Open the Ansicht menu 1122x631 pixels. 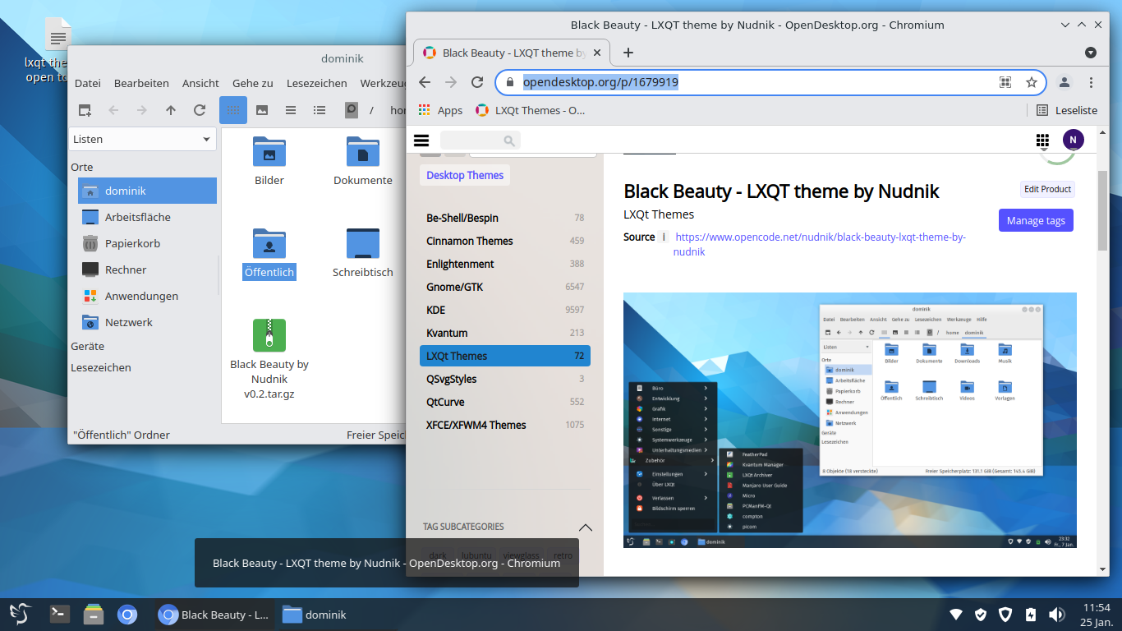[200, 83]
